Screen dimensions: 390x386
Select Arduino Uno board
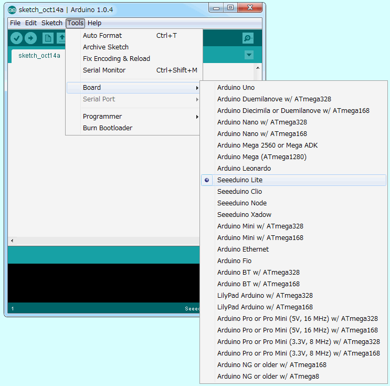293,88
